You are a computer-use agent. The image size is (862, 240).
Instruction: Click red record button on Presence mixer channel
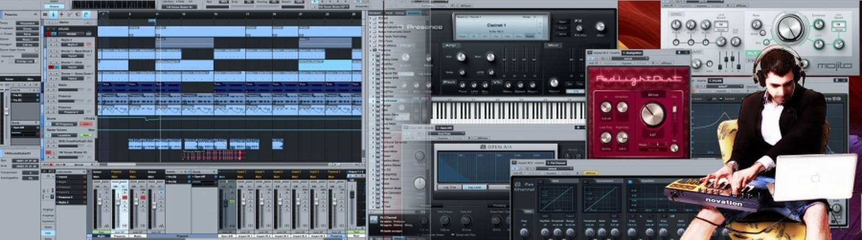click(125, 197)
